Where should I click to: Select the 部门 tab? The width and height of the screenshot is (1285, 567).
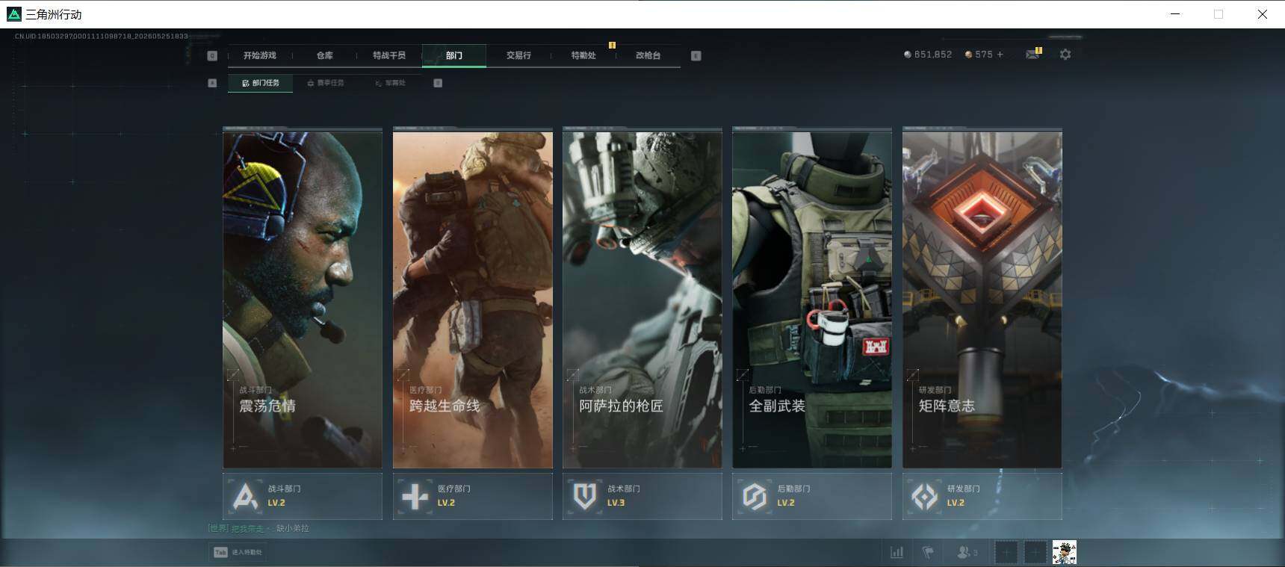pos(453,55)
